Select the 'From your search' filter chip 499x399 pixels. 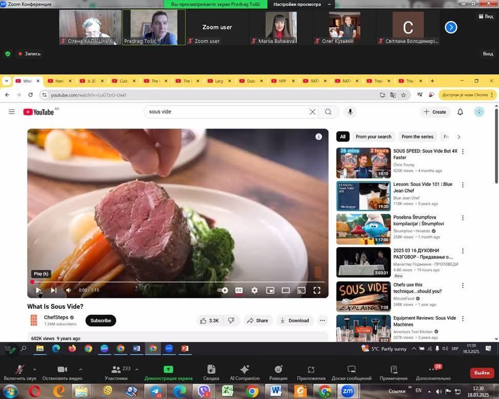tap(373, 137)
